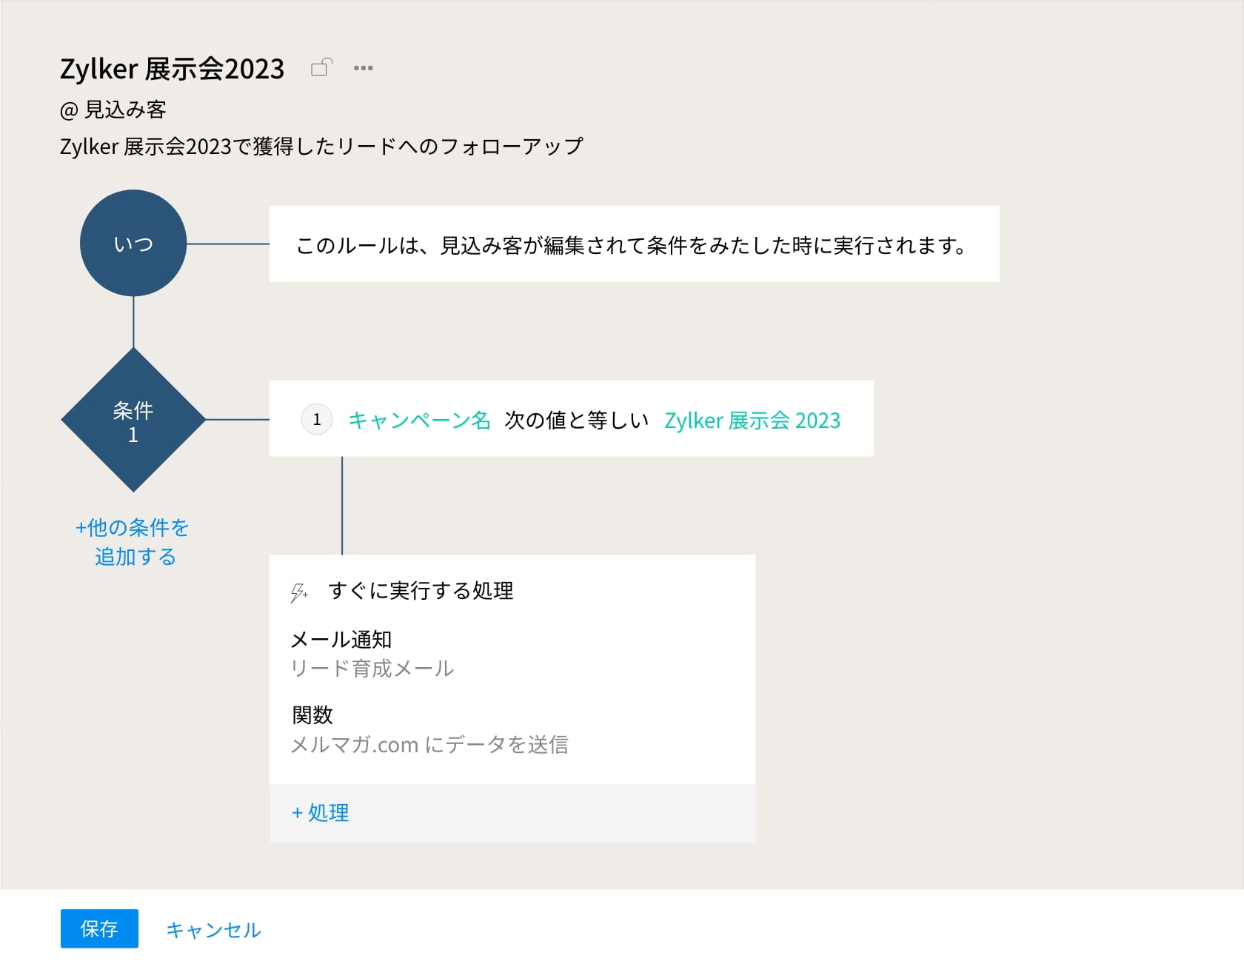Click the + 処理 add action link
1244x967 pixels.
point(321,813)
